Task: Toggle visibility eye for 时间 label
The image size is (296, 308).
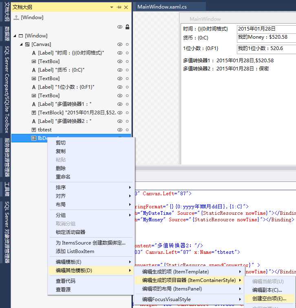Action: click(119, 53)
